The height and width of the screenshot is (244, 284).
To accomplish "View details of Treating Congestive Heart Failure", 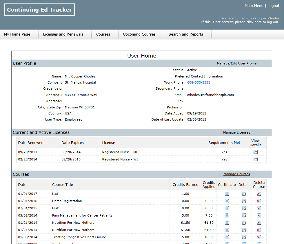I will [244, 237].
